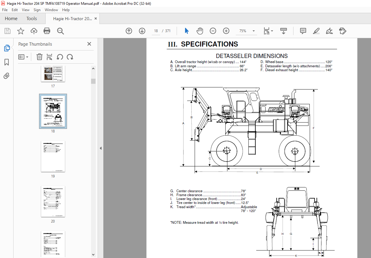This screenshot has width=371, height=258.
Task: Select page 17 thumbnail
Action: pyautogui.click(x=53, y=74)
